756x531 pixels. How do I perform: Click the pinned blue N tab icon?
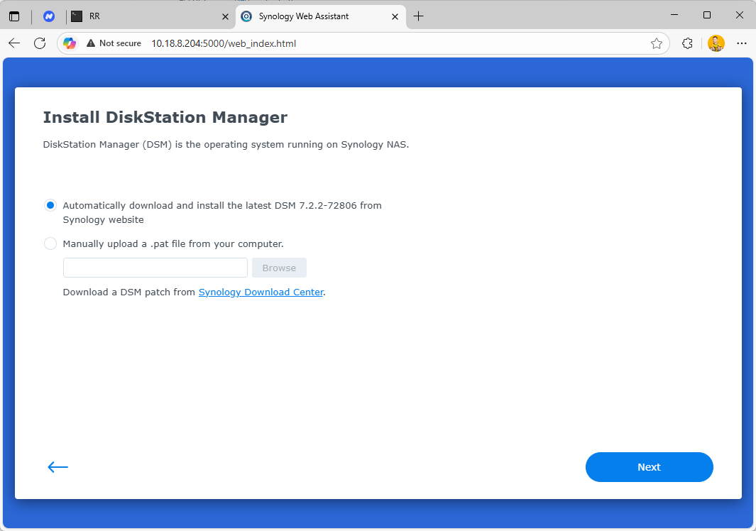[49, 16]
